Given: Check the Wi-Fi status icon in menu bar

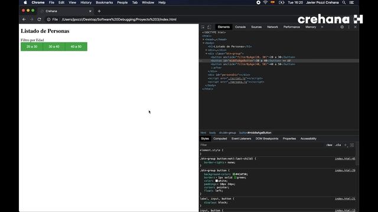Looking at the screenshot, I should 265,2.
